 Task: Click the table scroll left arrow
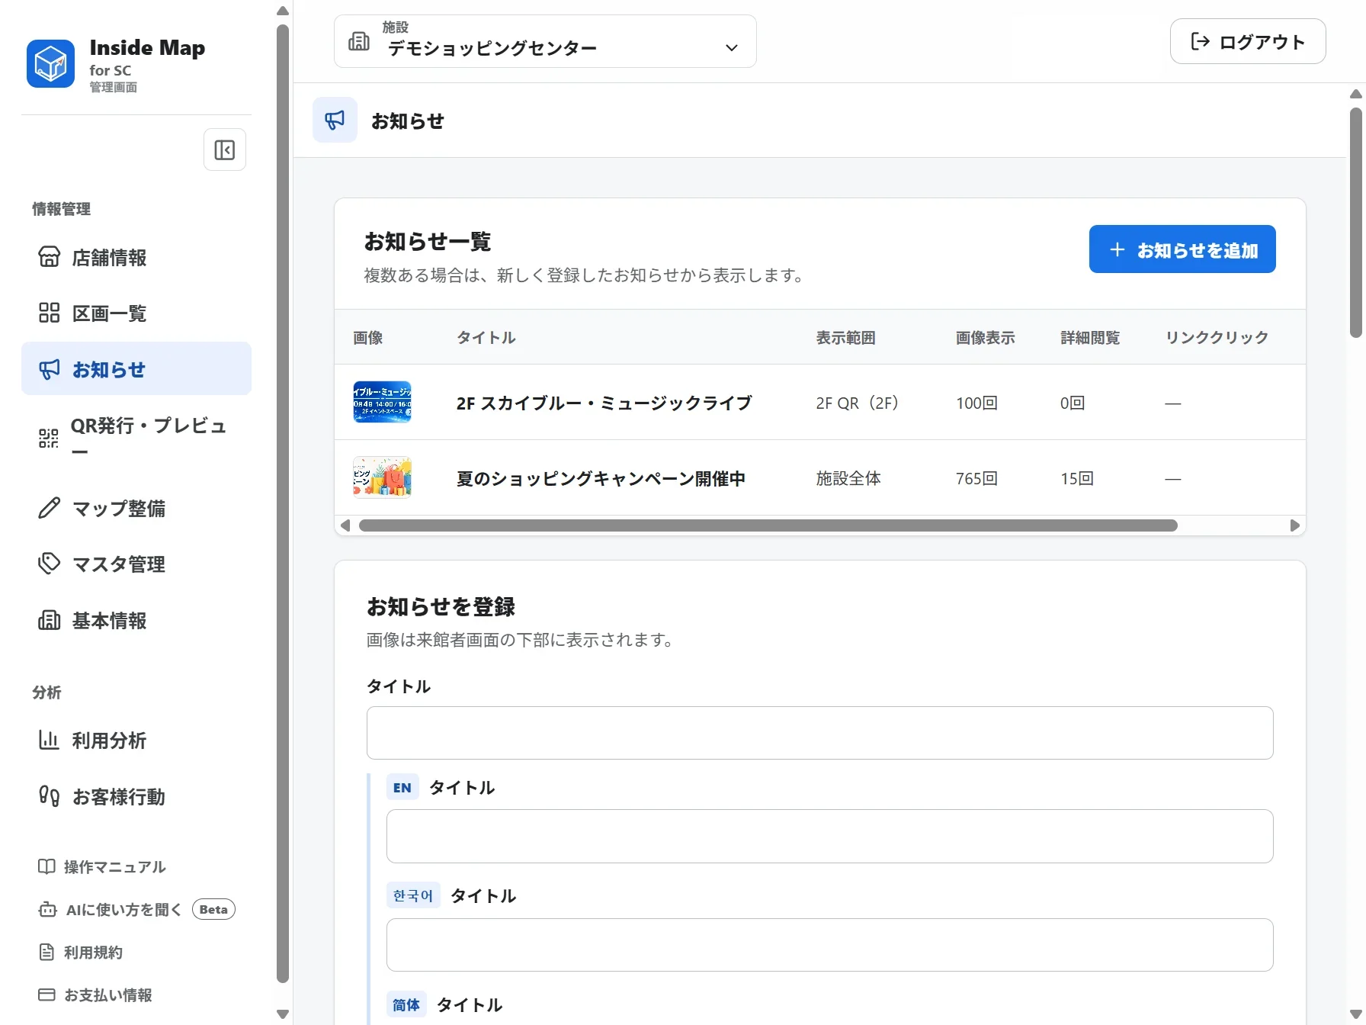(345, 525)
